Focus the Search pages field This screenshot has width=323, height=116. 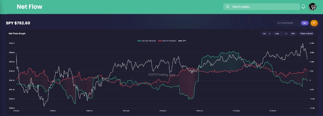click(x=261, y=7)
